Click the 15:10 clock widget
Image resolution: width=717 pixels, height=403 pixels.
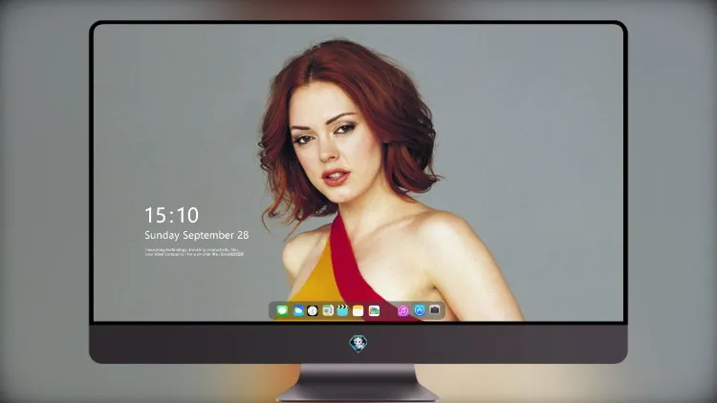tap(171, 215)
